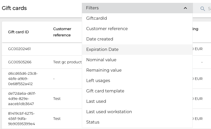
Task: Pick Last used workstation filter
Action: coord(109,112)
